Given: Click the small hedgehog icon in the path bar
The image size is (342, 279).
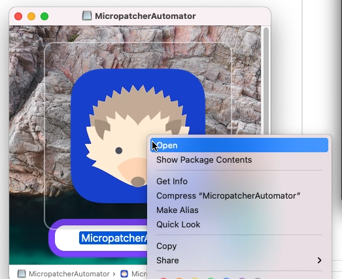Looking at the screenshot, I should coord(124,274).
